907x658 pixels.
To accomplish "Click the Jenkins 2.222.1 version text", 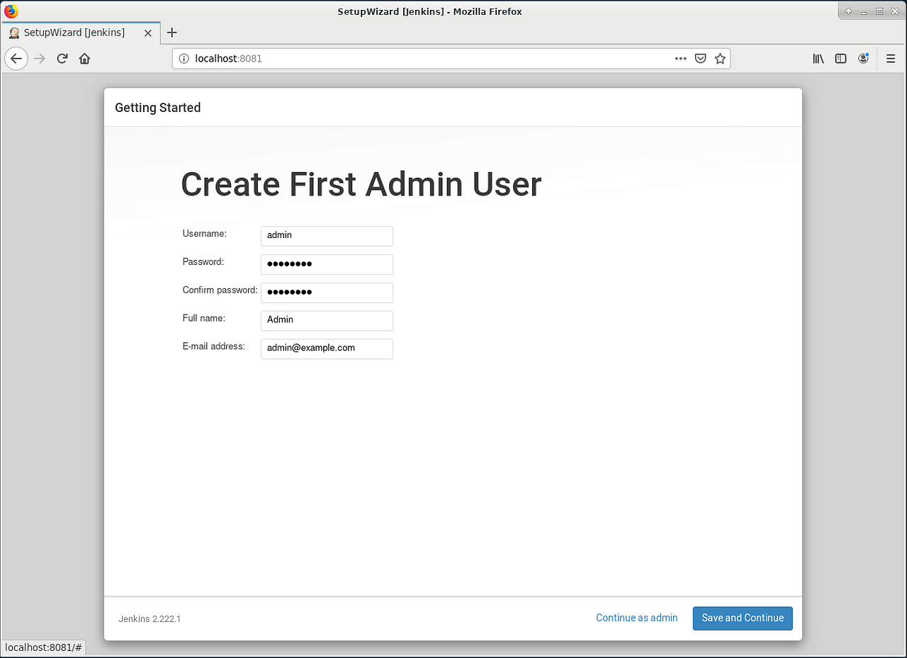I will [150, 619].
